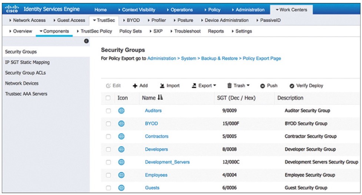Viewport: 362px width, 195px height.
Task: Open Guest Access work center
Action: point(69,20)
